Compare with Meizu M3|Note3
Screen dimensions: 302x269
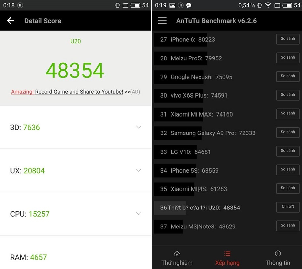coord(288,226)
